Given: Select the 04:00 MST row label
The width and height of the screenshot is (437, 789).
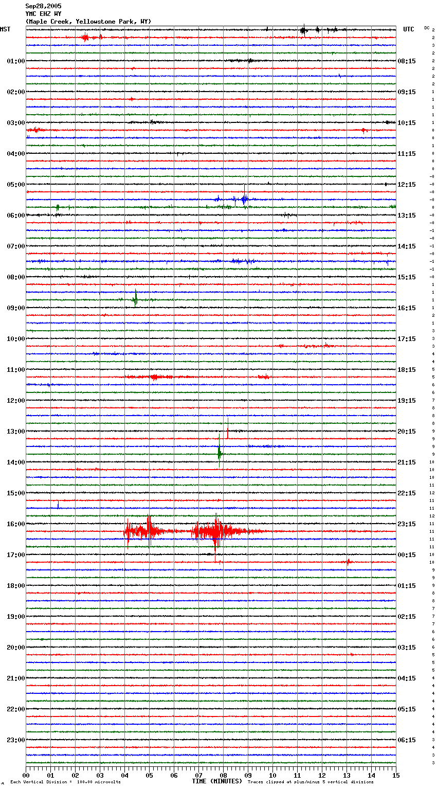Looking at the screenshot, I should (x=16, y=154).
